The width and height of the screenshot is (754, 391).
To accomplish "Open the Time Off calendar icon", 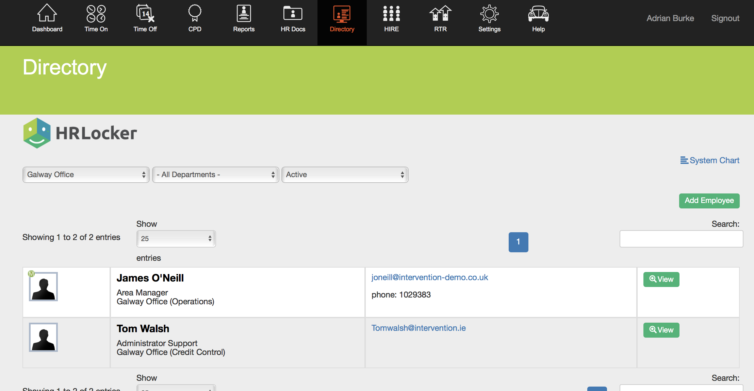I will click(145, 14).
